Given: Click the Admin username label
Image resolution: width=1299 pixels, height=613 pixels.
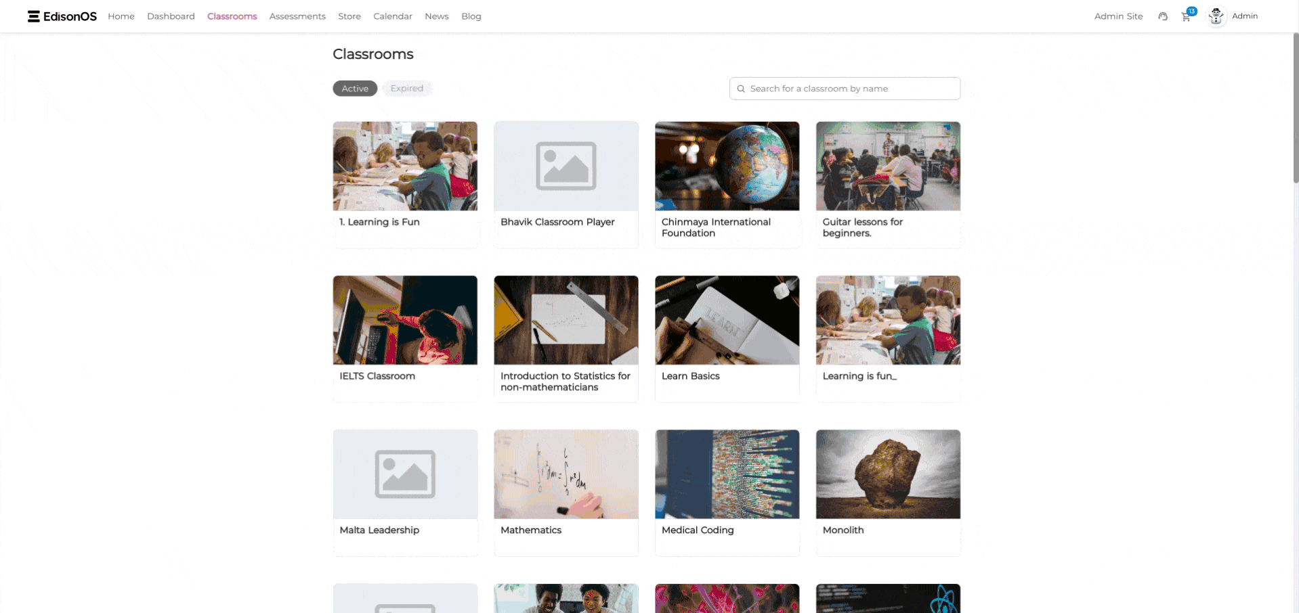Looking at the screenshot, I should [x=1245, y=16].
